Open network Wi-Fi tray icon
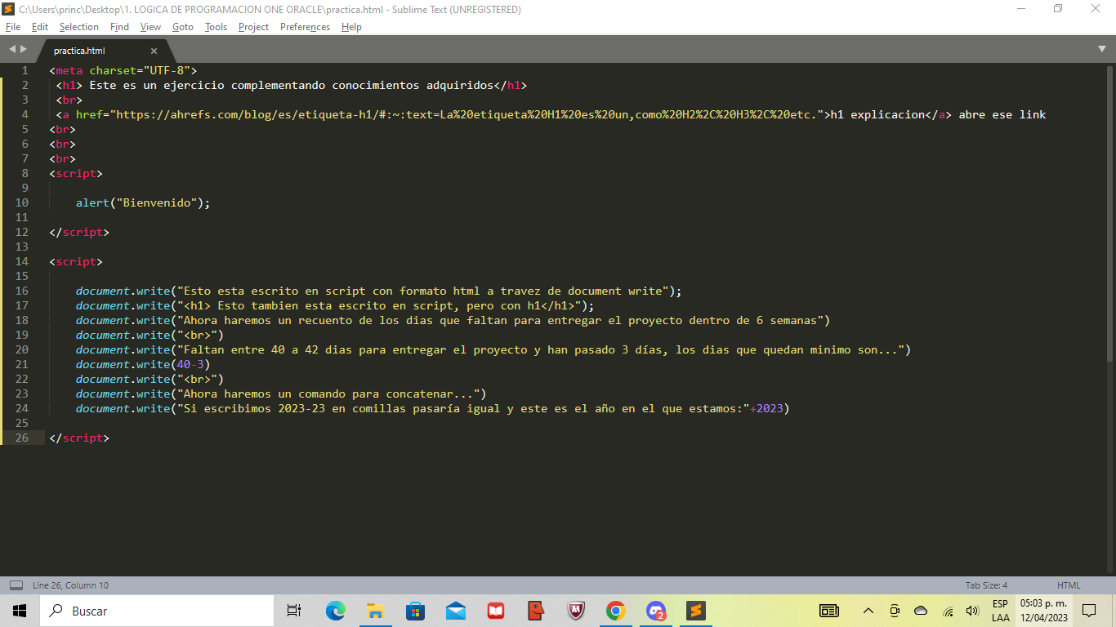The height and width of the screenshot is (627, 1116). coord(948,611)
